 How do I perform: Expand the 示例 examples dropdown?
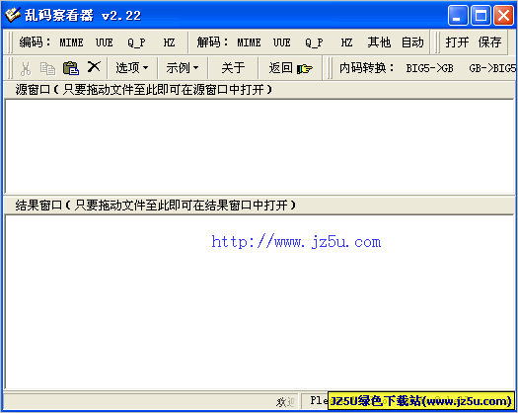(183, 68)
